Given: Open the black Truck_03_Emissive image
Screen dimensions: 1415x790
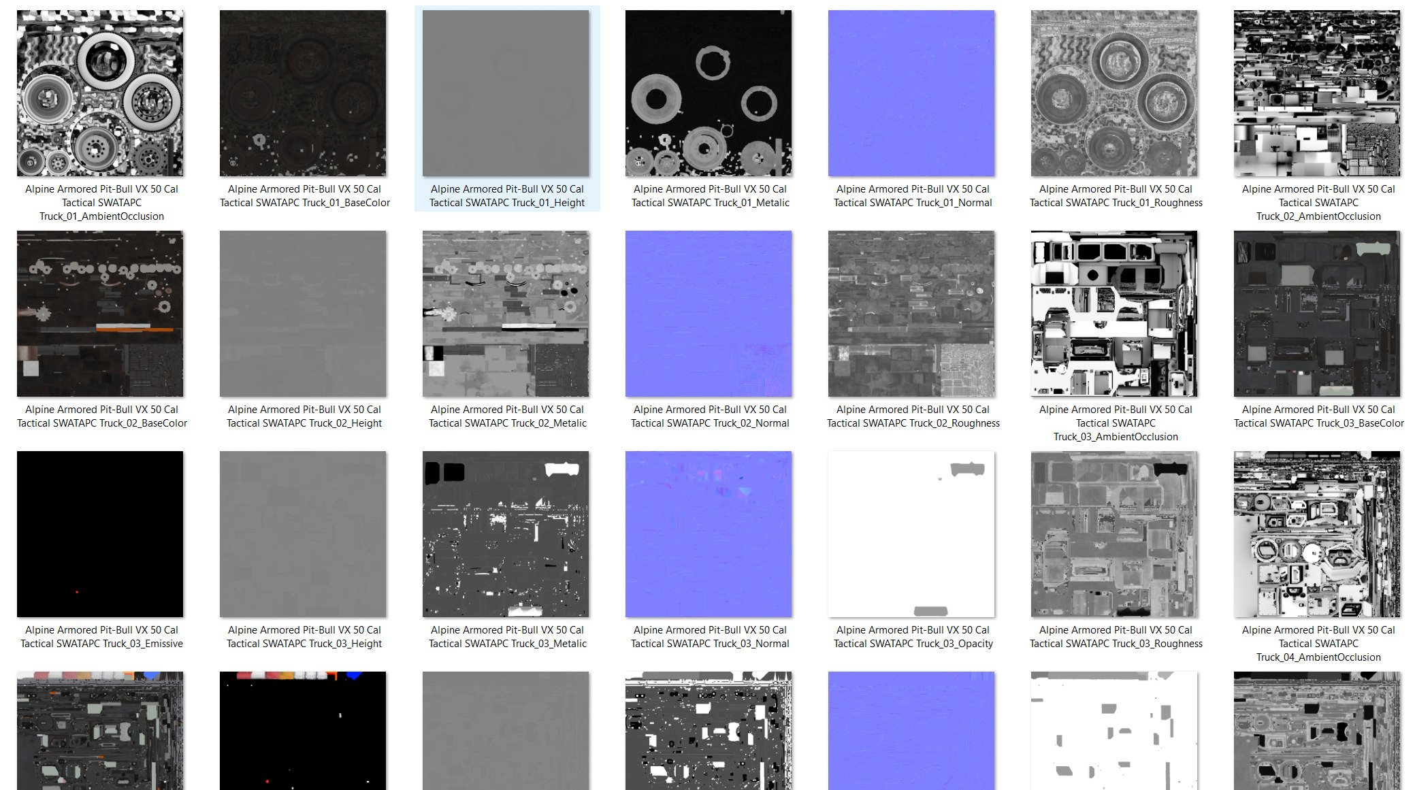Looking at the screenshot, I should click(100, 534).
